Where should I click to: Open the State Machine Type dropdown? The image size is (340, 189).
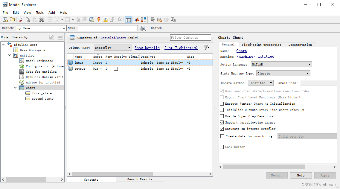point(283,73)
